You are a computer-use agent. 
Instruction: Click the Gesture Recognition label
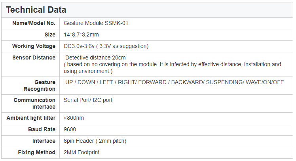pyautogui.click(x=40, y=86)
